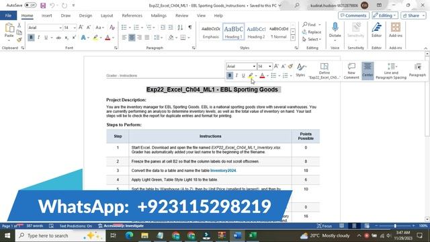Toggle AutoSave switch
The image size is (430, 242).
[30, 5]
